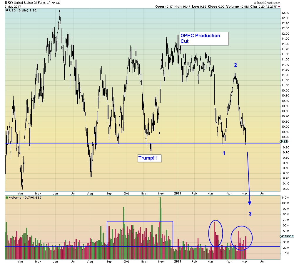Click the 10.50 price axis label
The width and height of the screenshot is (294, 264).
point(285,111)
